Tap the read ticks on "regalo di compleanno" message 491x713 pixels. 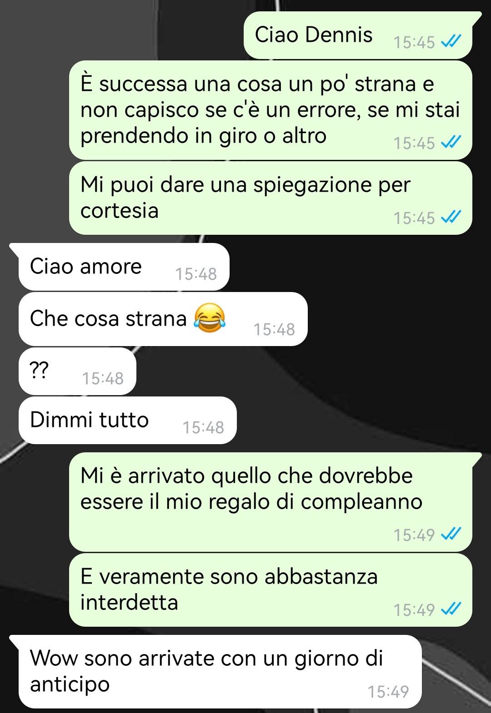click(x=451, y=534)
